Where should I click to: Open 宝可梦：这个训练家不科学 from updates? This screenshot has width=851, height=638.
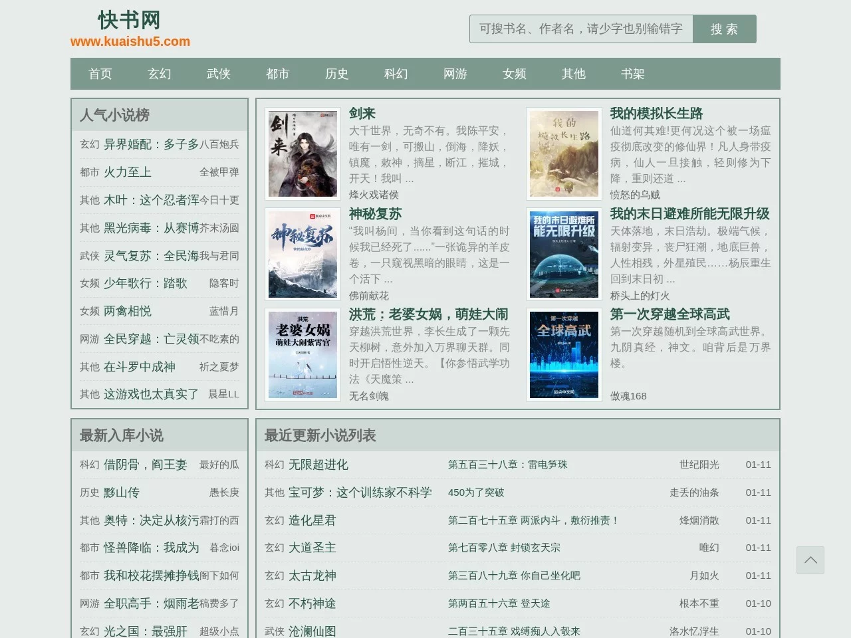359,492
